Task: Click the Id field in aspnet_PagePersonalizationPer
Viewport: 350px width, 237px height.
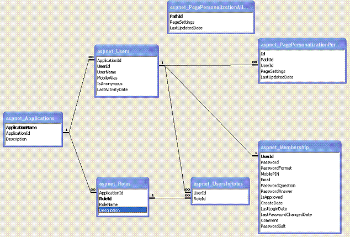Action: [263, 54]
